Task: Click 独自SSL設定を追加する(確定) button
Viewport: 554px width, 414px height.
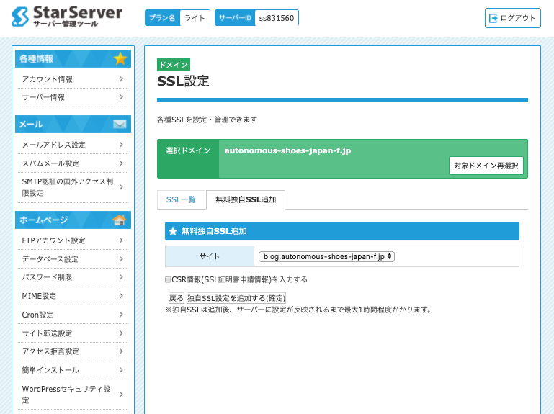Action: (x=236, y=298)
